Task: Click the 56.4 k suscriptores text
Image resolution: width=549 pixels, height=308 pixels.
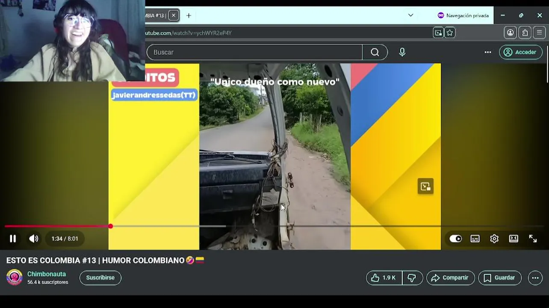Action: click(x=48, y=282)
